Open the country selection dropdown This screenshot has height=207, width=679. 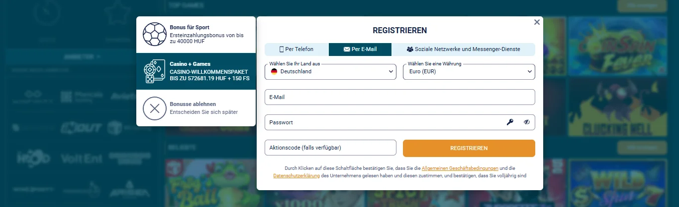[330, 72]
